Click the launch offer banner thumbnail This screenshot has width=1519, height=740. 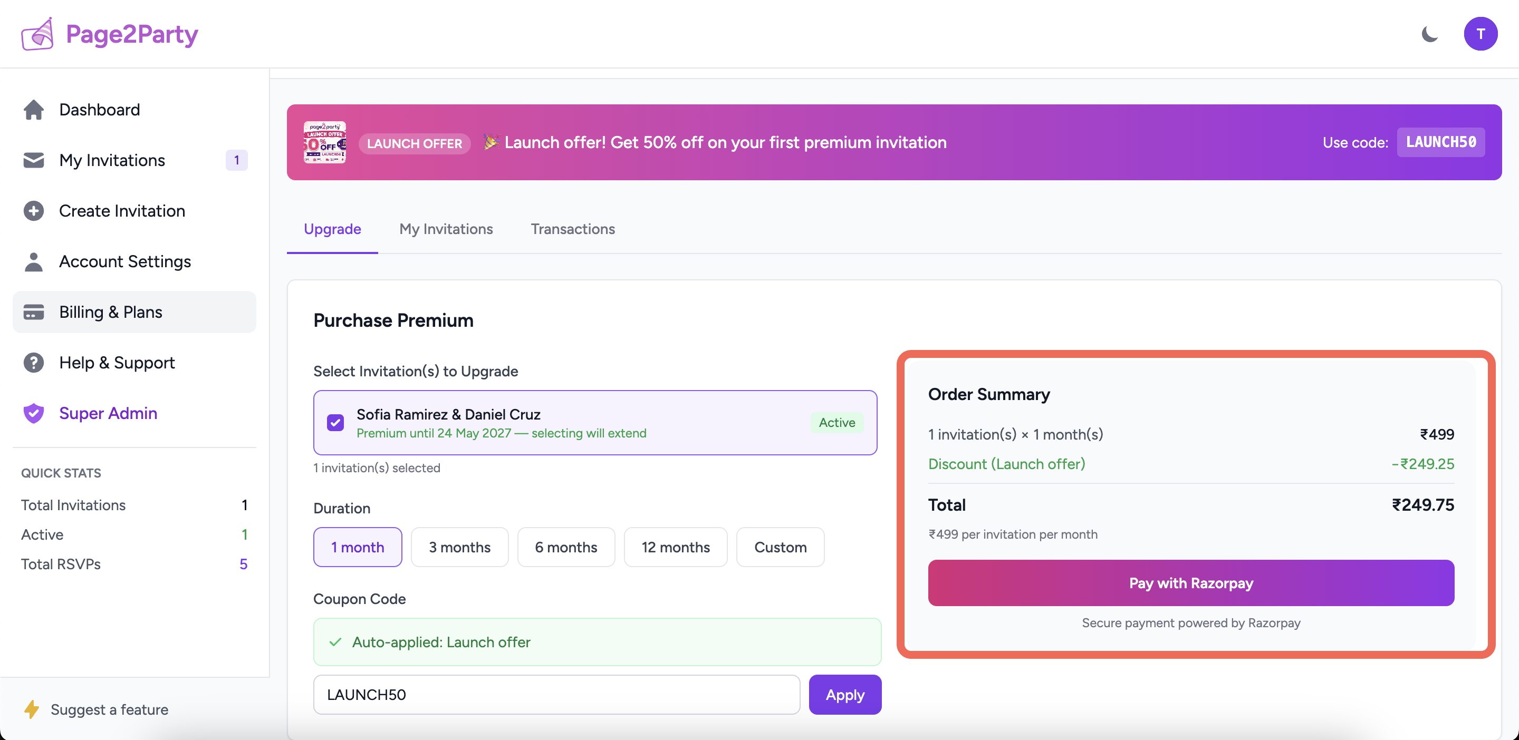click(x=324, y=142)
